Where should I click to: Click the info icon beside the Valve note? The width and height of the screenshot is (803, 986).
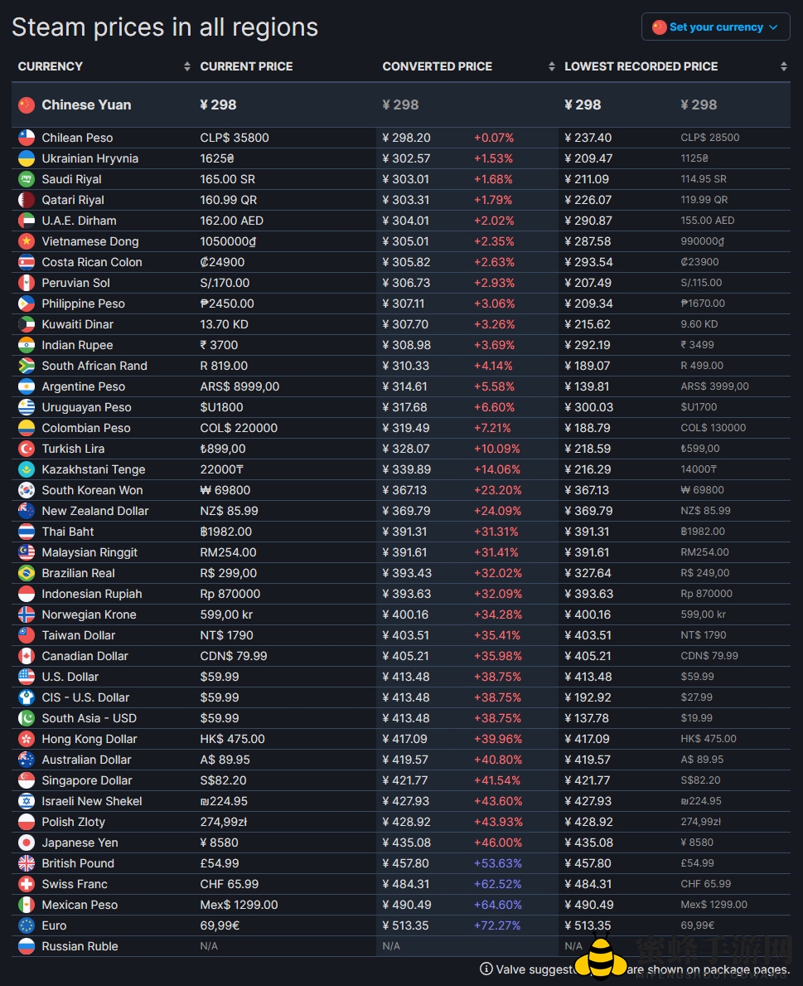click(x=486, y=969)
